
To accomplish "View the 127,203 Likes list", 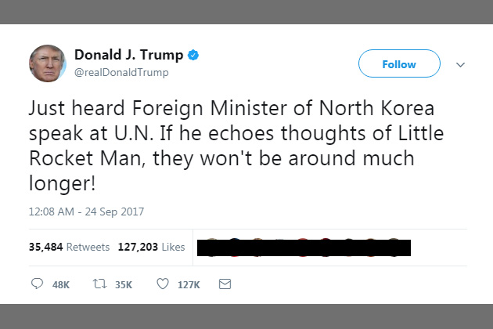I will point(151,248).
